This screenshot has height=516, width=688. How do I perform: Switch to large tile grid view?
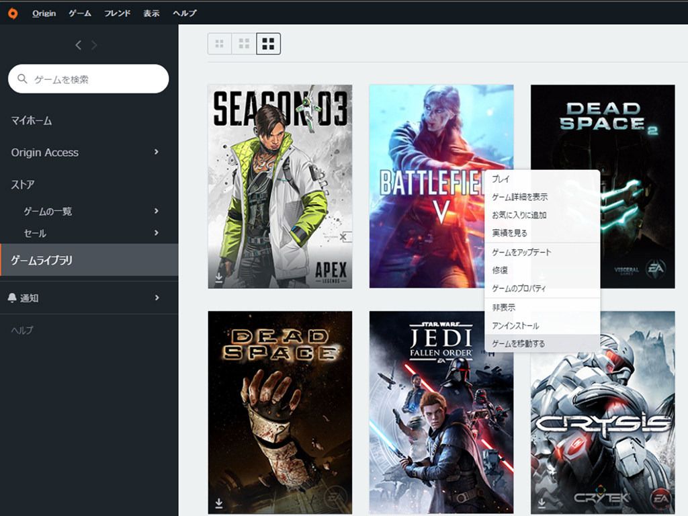click(x=268, y=44)
